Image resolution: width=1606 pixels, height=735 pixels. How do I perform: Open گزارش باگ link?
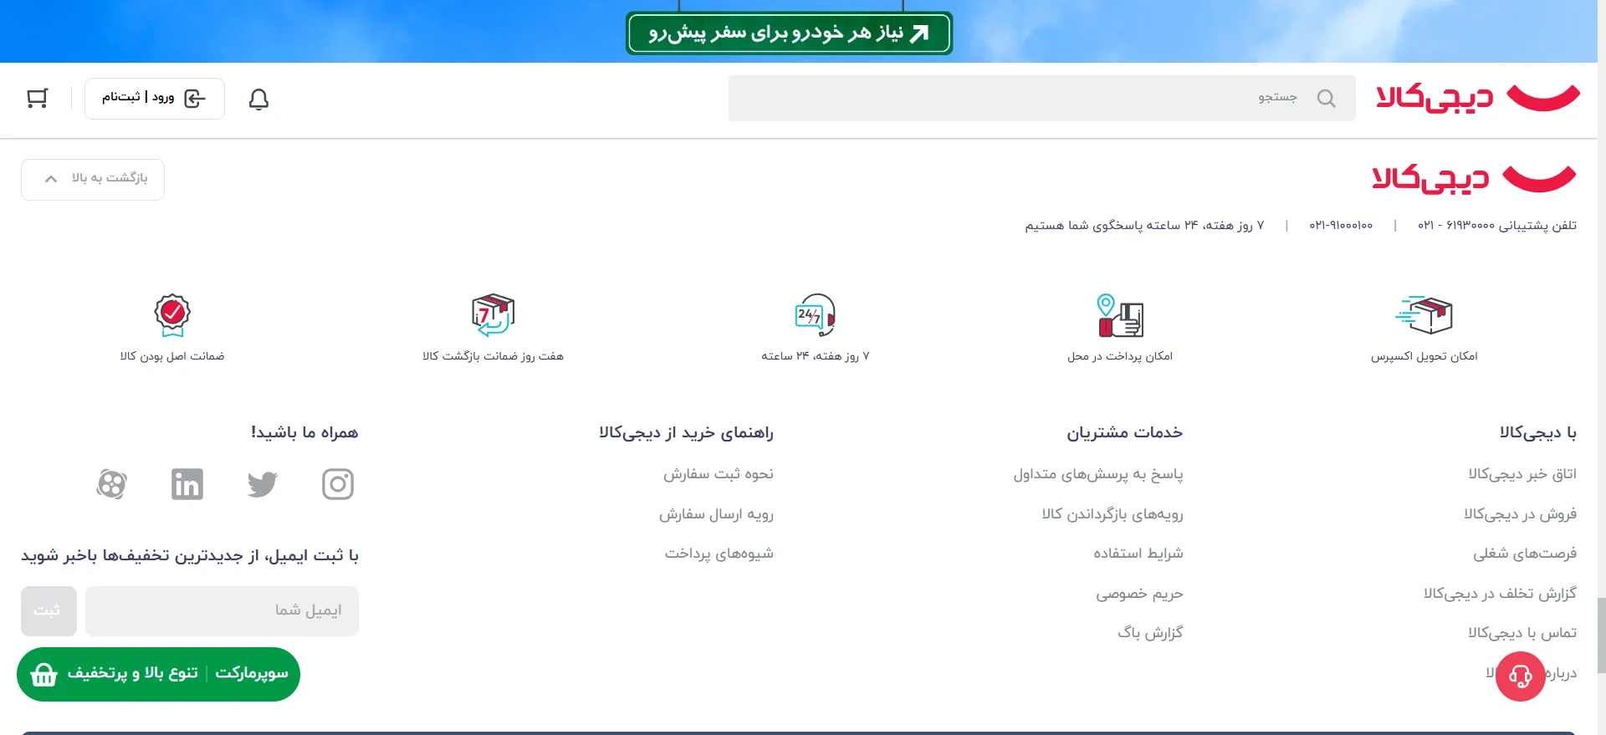click(x=1150, y=633)
